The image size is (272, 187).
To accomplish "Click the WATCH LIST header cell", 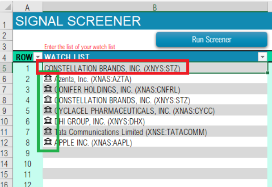I will (x=155, y=57).
